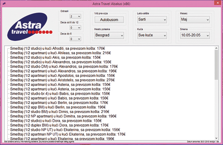The image size is (223, 145).
Task: Select the Babis 1/2 studio br.4 row
Action: [60, 94]
